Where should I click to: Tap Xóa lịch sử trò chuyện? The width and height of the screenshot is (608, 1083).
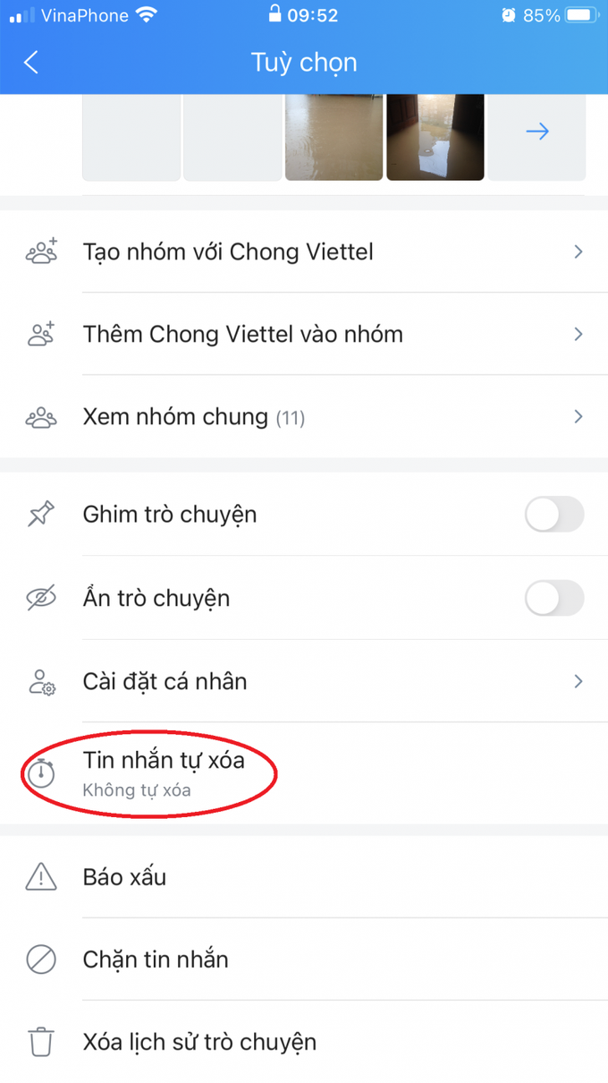(x=304, y=1042)
